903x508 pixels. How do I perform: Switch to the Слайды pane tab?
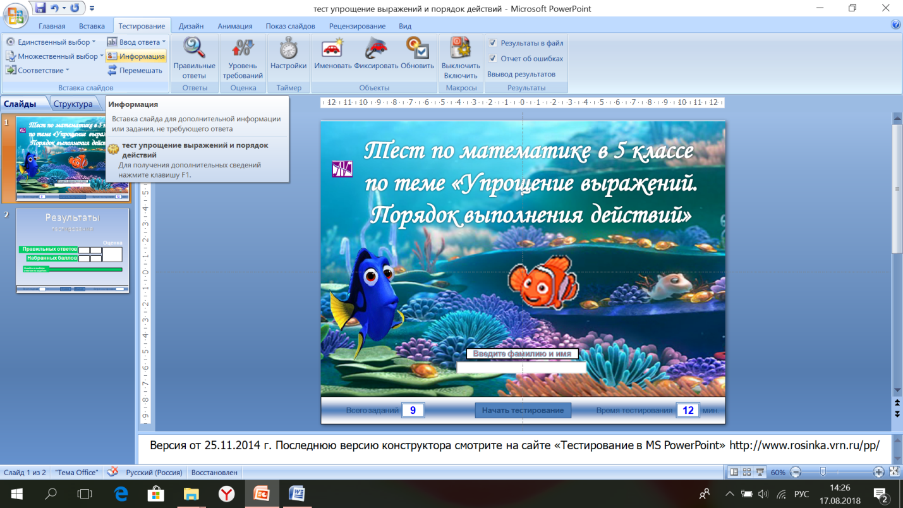[20, 104]
